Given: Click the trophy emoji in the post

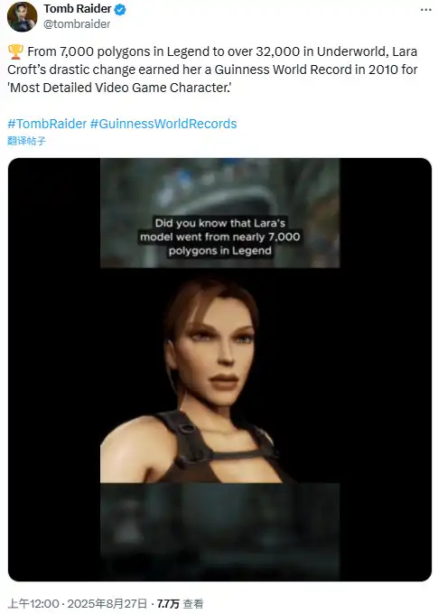Looking at the screenshot, I should 15,51.
